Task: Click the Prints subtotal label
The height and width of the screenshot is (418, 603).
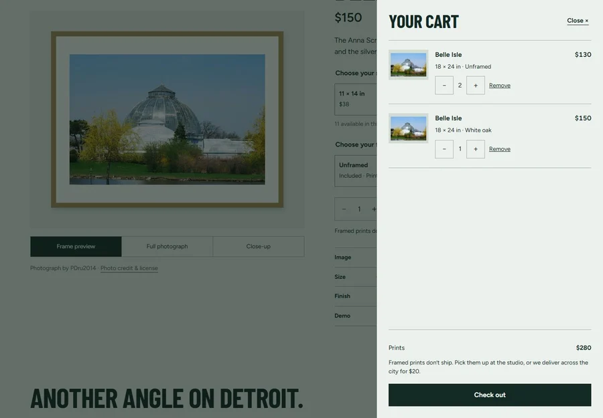Action: 397,348
